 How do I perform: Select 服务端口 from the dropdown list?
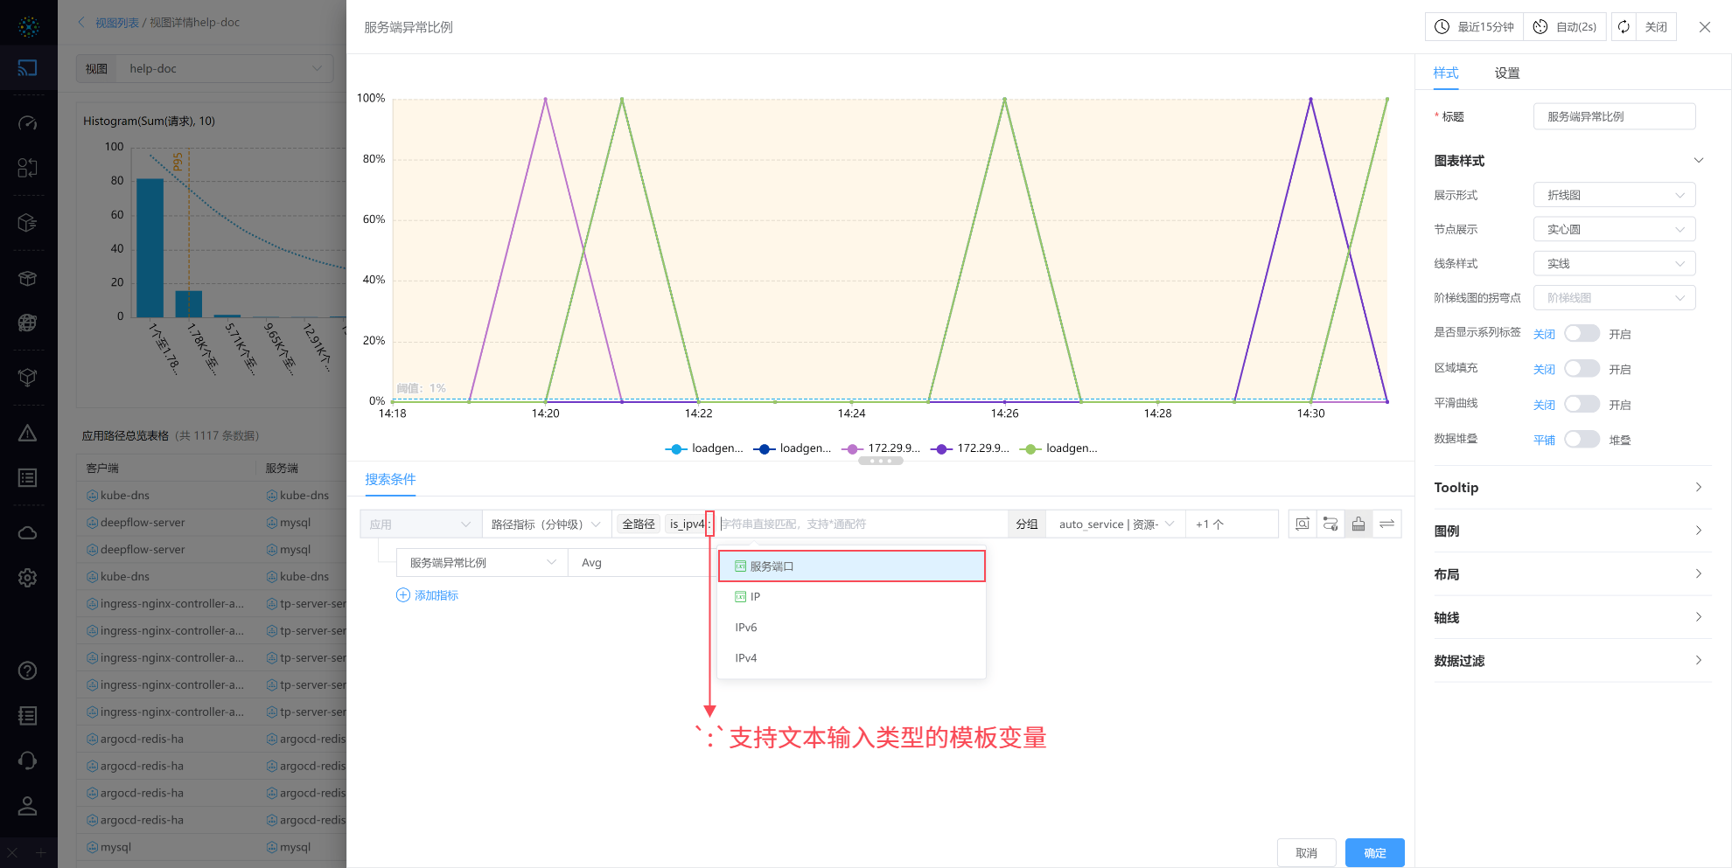[851, 566]
